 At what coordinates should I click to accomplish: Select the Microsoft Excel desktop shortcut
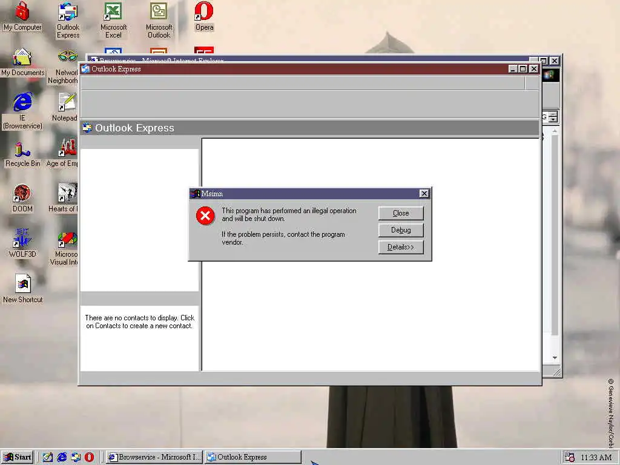(113, 20)
